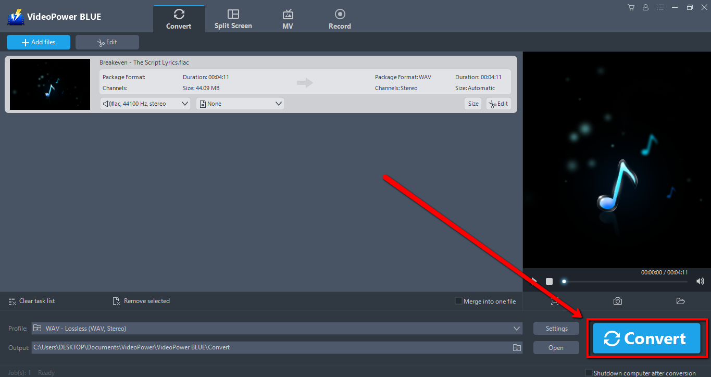Mute the preview player volume
Viewport: 711px width, 377px height.
tap(700, 281)
